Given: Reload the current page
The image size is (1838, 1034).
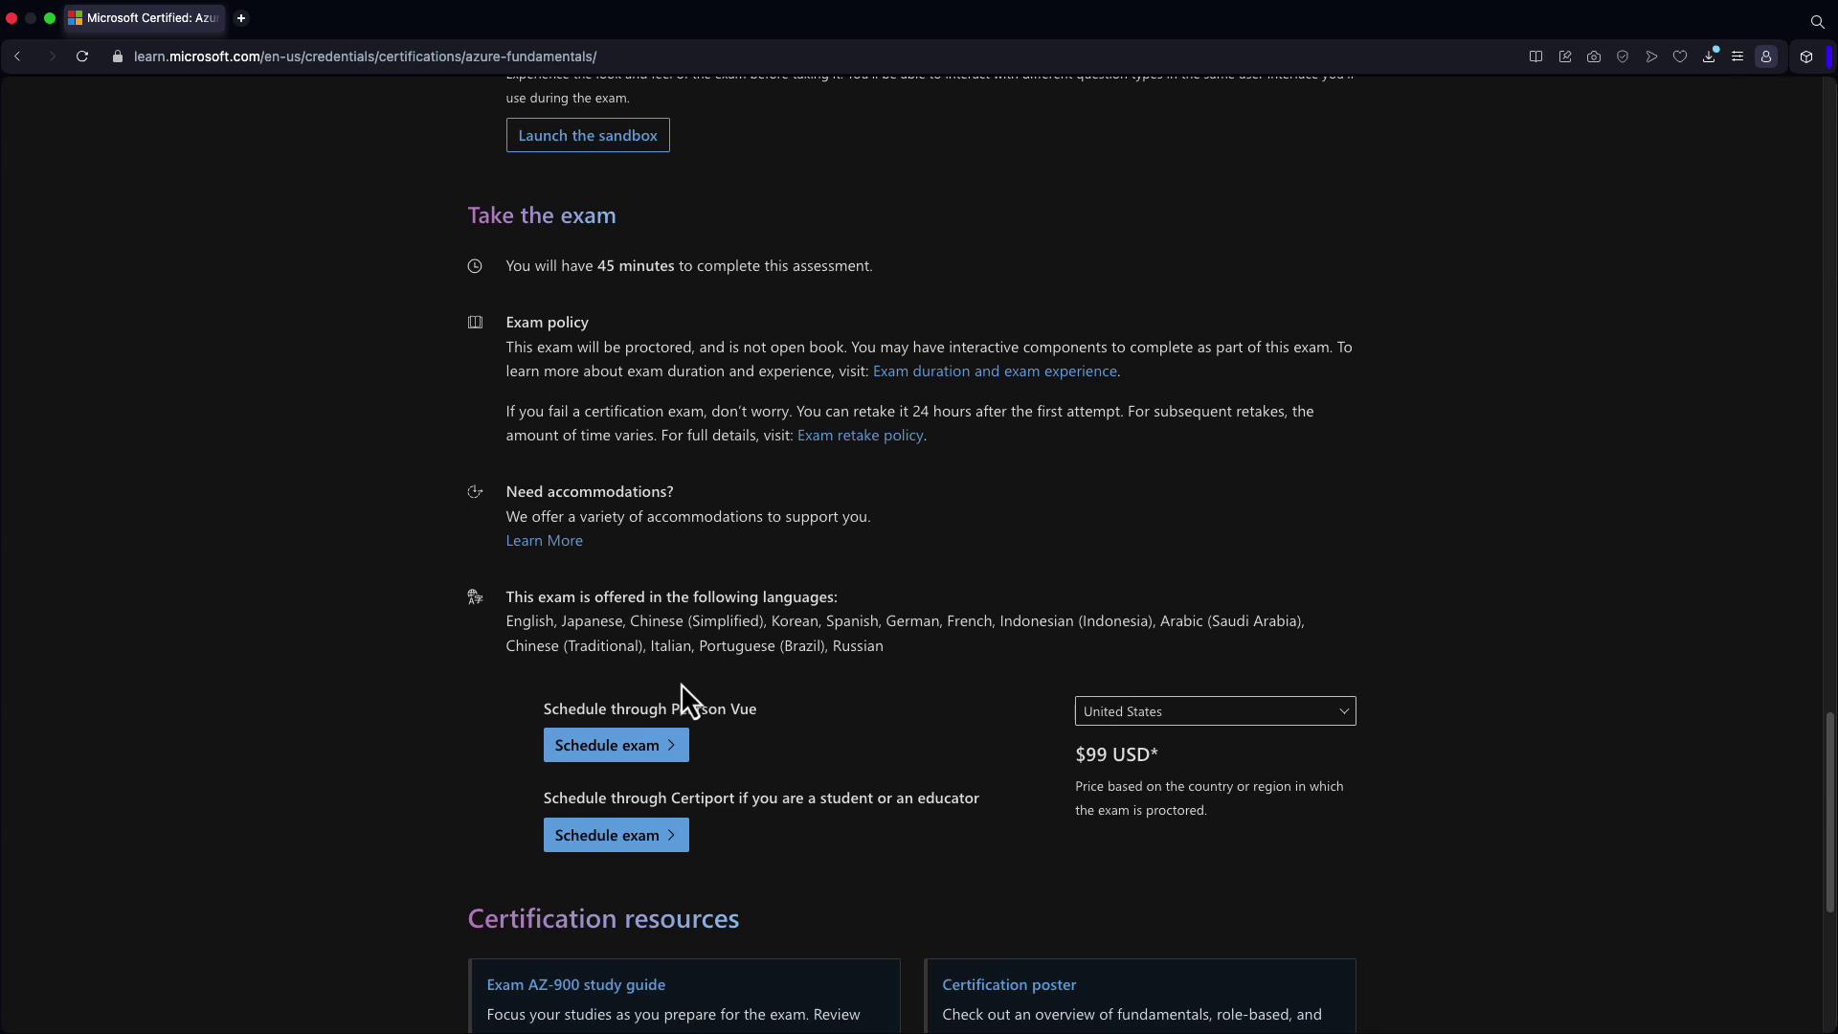Looking at the screenshot, I should coord(82,56).
